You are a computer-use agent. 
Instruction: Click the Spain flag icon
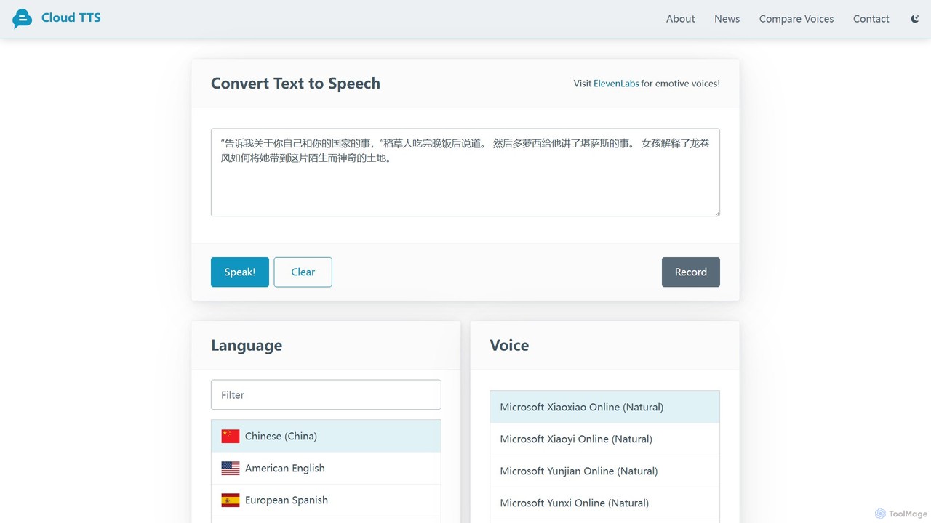point(231,500)
